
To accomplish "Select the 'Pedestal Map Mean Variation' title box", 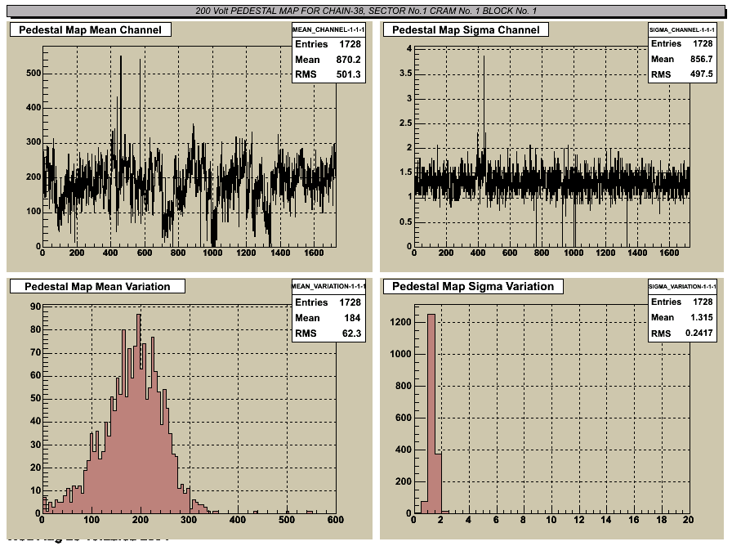I will point(97,286).
